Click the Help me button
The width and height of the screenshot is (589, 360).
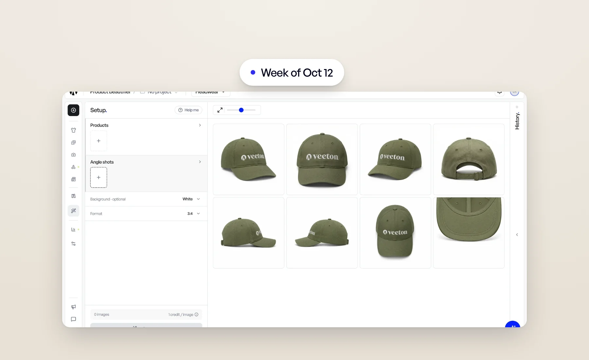(188, 110)
